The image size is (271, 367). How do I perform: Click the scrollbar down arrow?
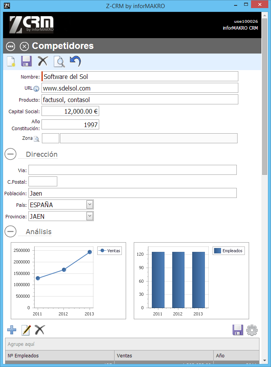pyautogui.click(x=265, y=360)
